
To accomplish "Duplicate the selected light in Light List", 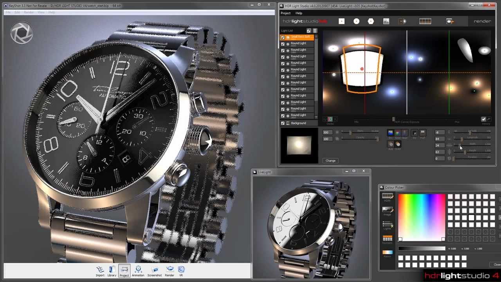I will click(x=309, y=31).
